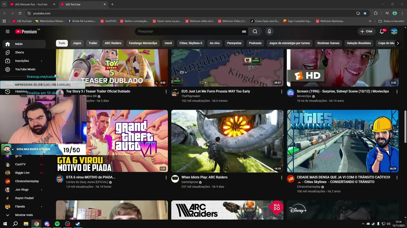Screen dimensions: 407x228
Task: Open options for When Idiots Play video
Action: [x=281, y=178]
